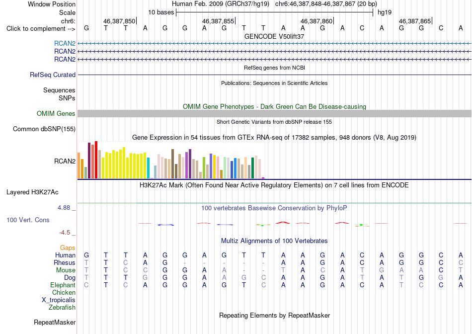Viewport: 472px width, 334px height.
Task: Click the gray OMIM Genes item bar
Action: [274, 113]
